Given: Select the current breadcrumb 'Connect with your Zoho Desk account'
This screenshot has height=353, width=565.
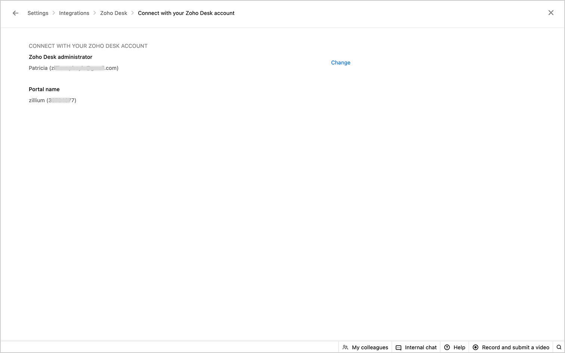Looking at the screenshot, I should [x=186, y=13].
